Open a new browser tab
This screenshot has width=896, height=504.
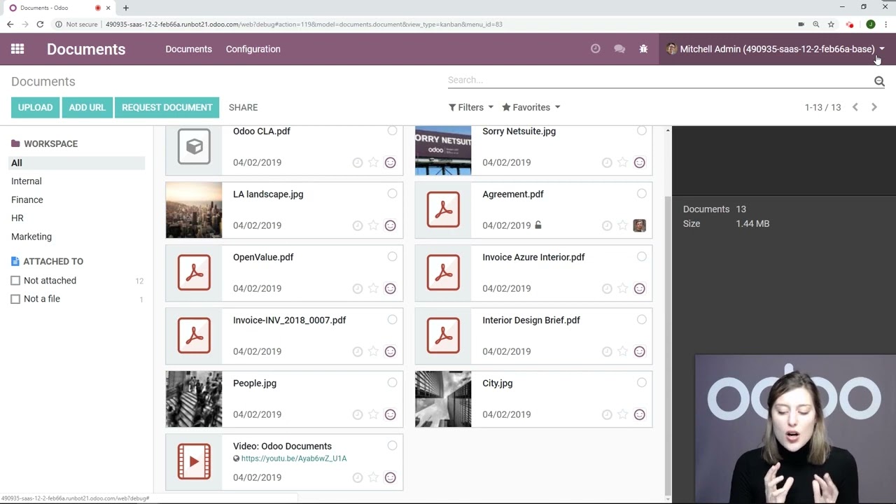pos(125,8)
